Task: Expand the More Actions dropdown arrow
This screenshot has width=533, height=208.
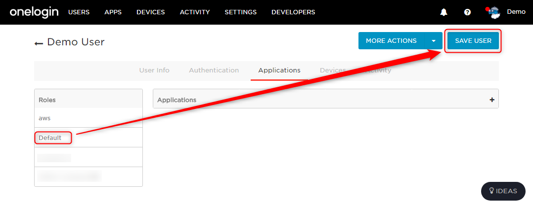Action: coord(434,40)
